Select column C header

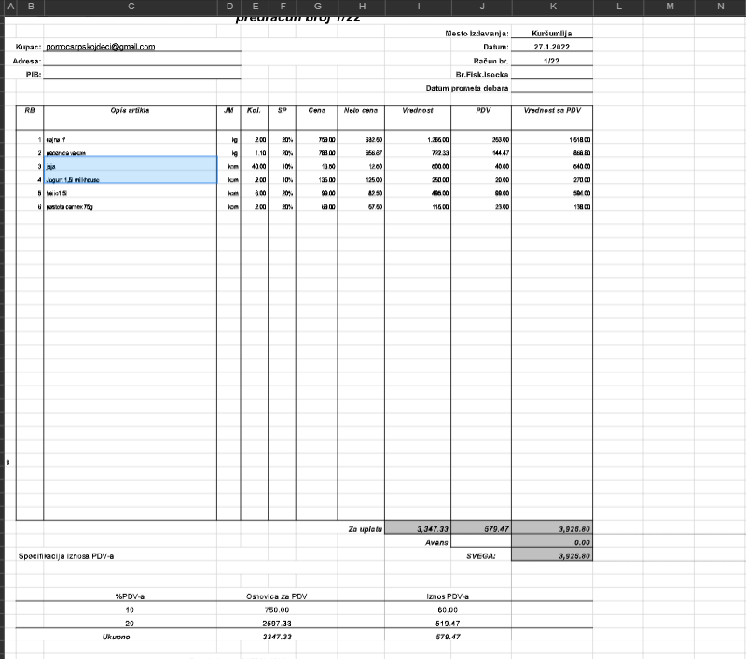pyautogui.click(x=131, y=7)
